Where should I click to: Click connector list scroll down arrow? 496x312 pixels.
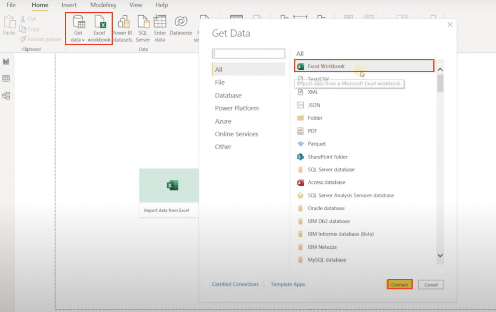point(440,255)
